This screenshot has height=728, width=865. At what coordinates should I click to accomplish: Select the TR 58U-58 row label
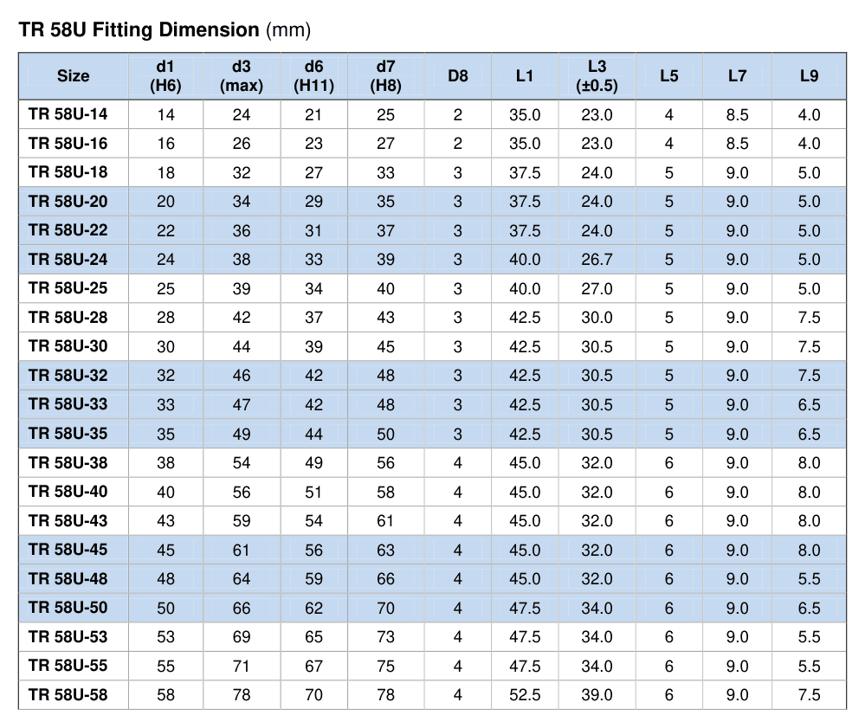68,694
